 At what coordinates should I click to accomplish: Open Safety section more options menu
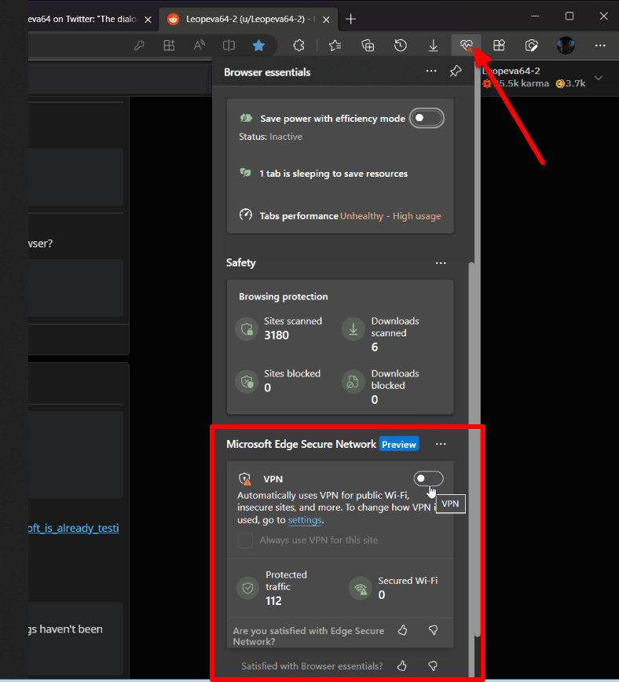coord(441,263)
